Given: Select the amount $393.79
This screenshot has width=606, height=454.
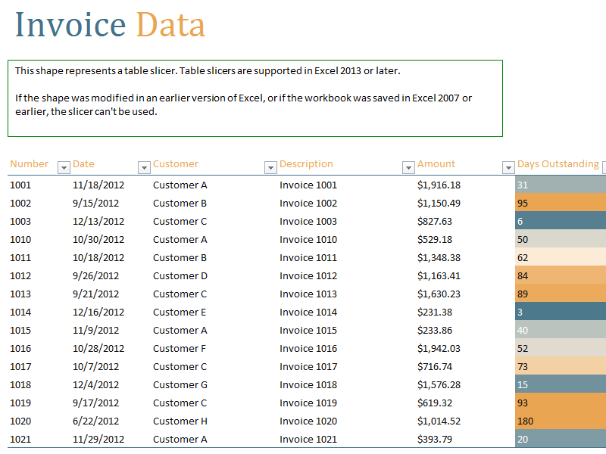Looking at the screenshot, I should pyautogui.click(x=434, y=440).
